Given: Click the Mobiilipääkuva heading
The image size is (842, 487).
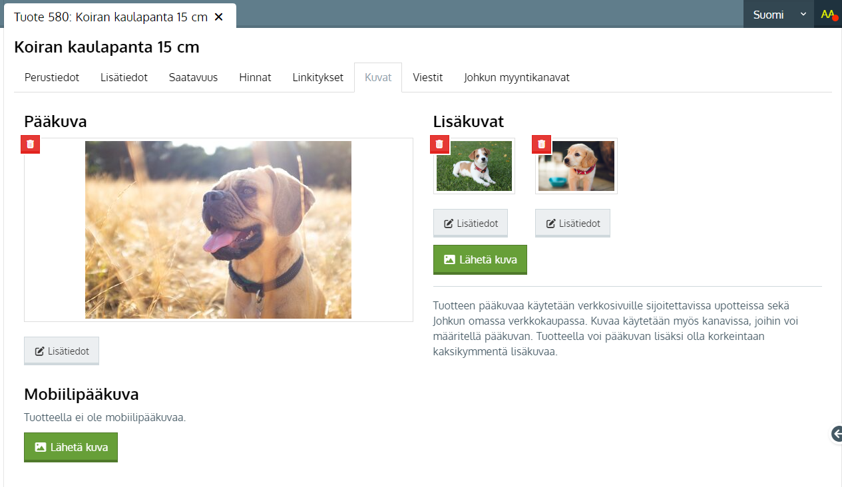Looking at the screenshot, I should pyautogui.click(x=81, y=394).
